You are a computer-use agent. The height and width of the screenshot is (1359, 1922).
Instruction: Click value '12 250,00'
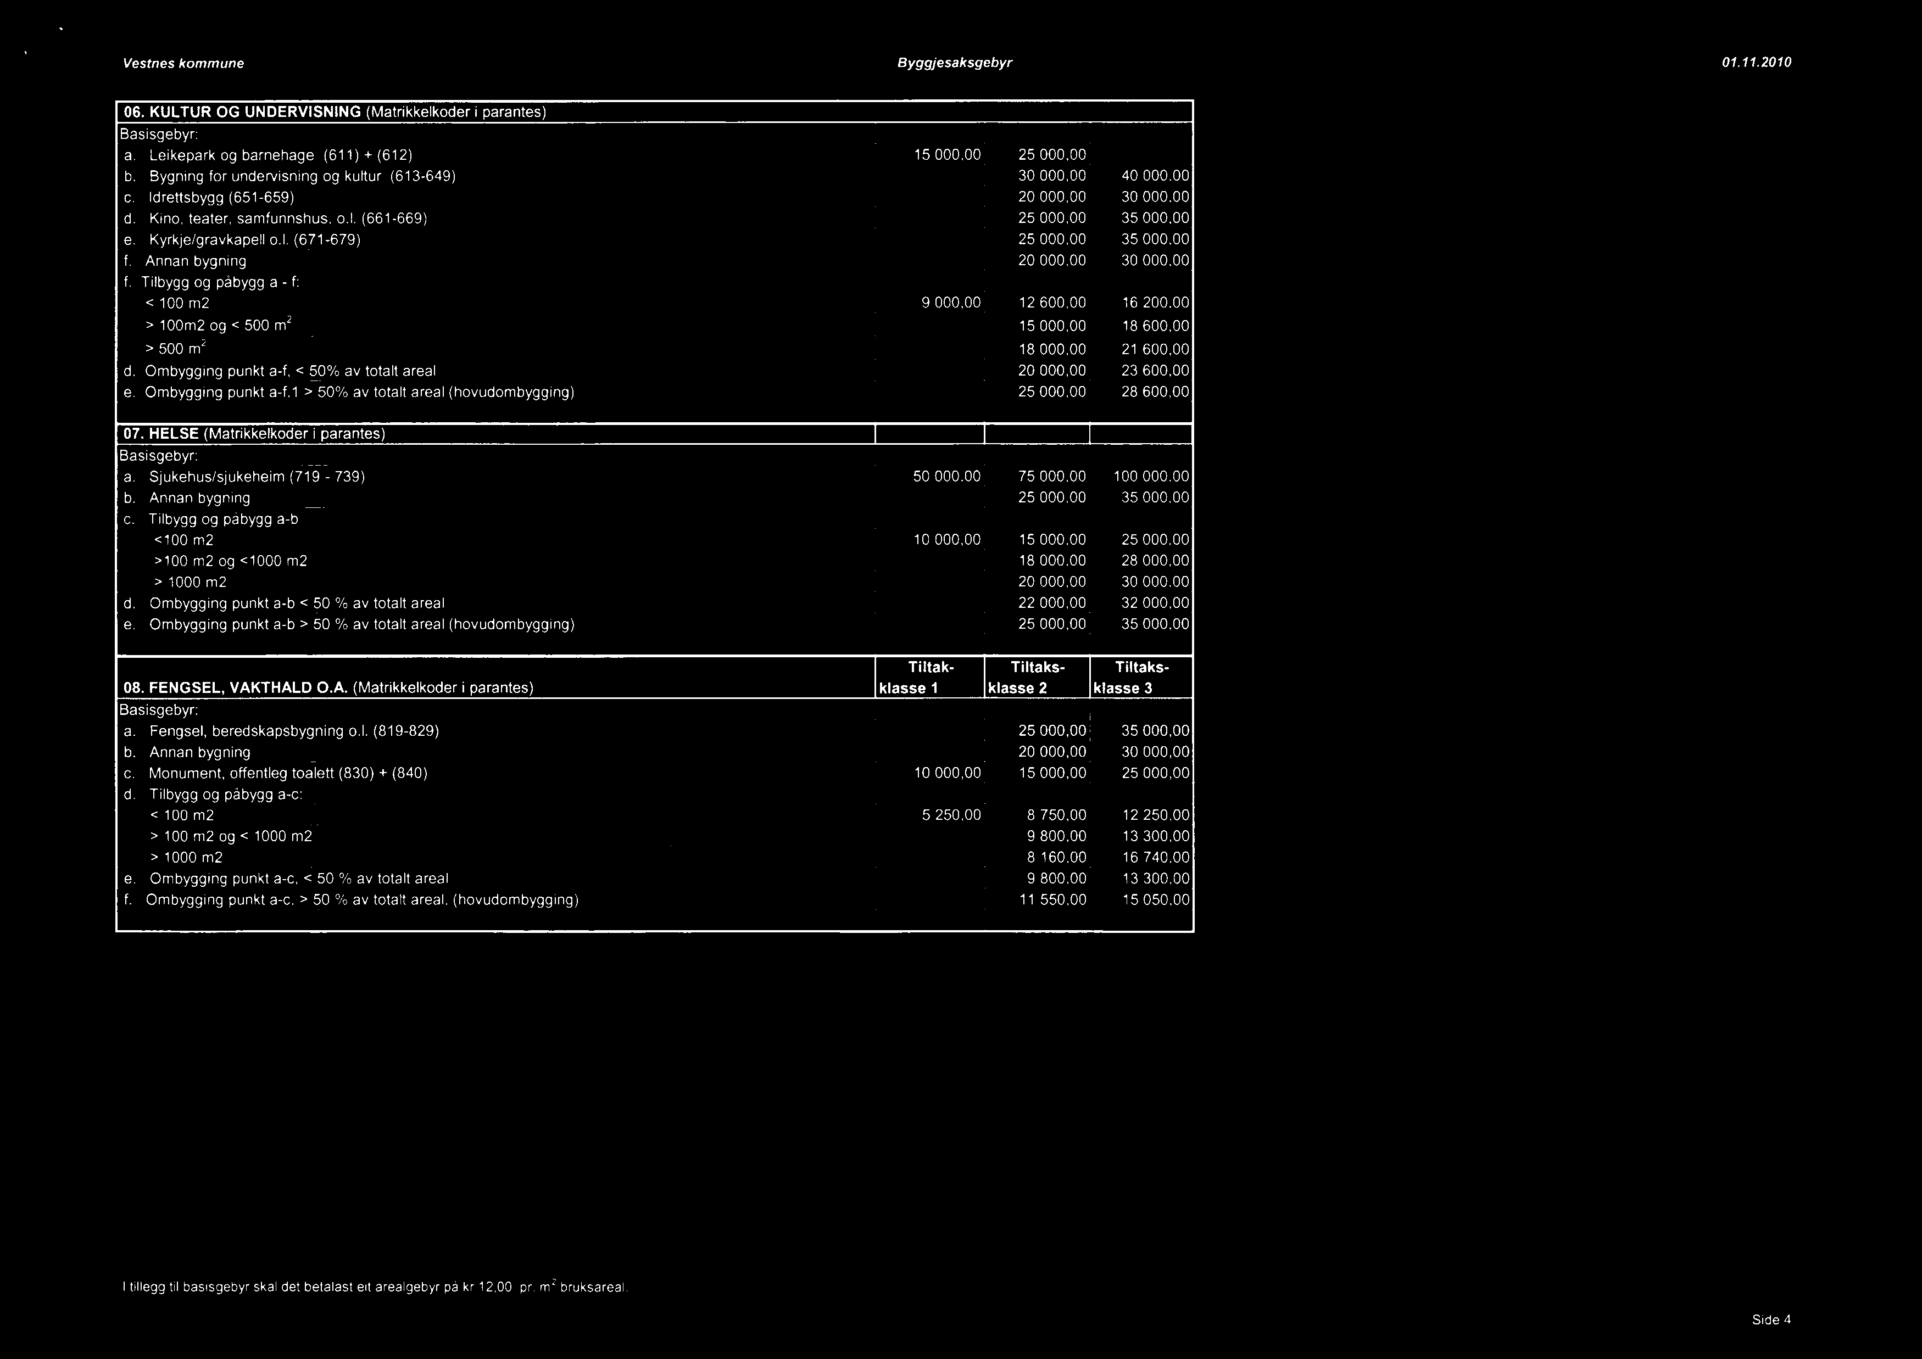1155,816
